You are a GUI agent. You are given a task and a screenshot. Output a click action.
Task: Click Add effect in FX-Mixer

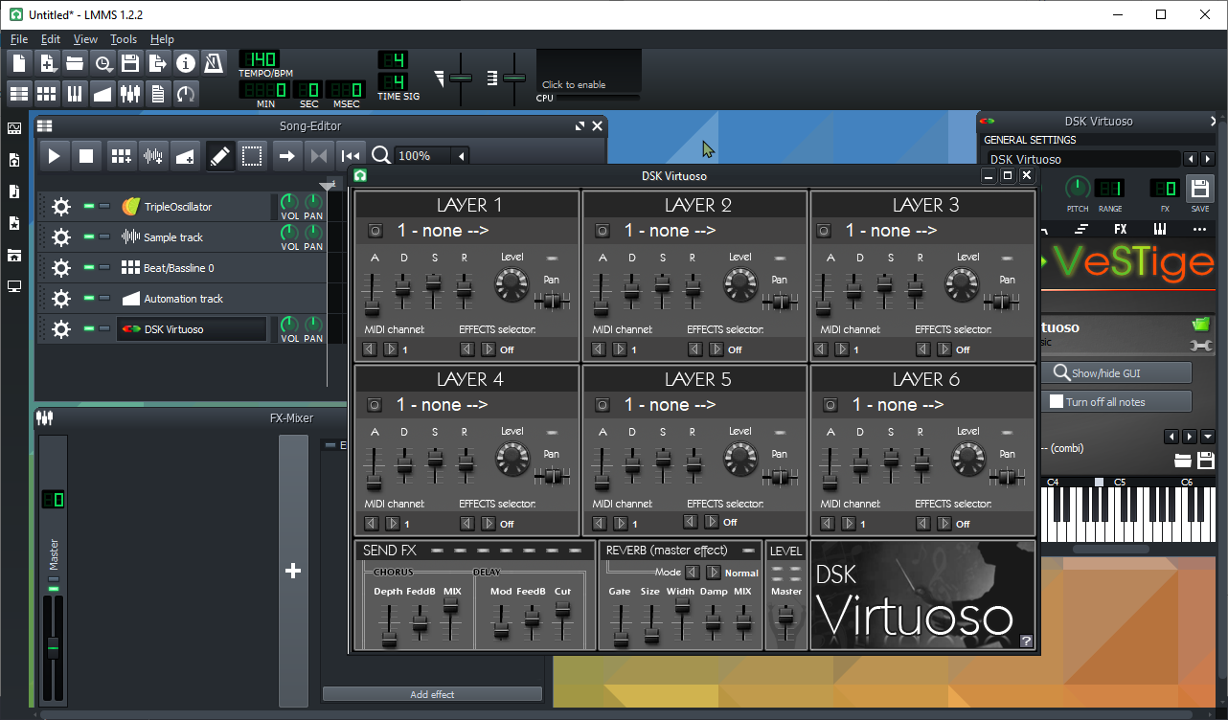[432, 694]
